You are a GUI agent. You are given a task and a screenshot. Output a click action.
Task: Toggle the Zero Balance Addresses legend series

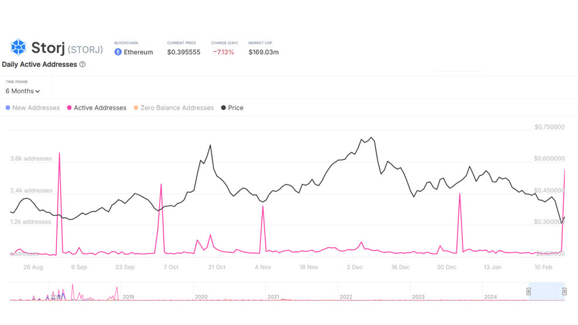coord(174,108)
